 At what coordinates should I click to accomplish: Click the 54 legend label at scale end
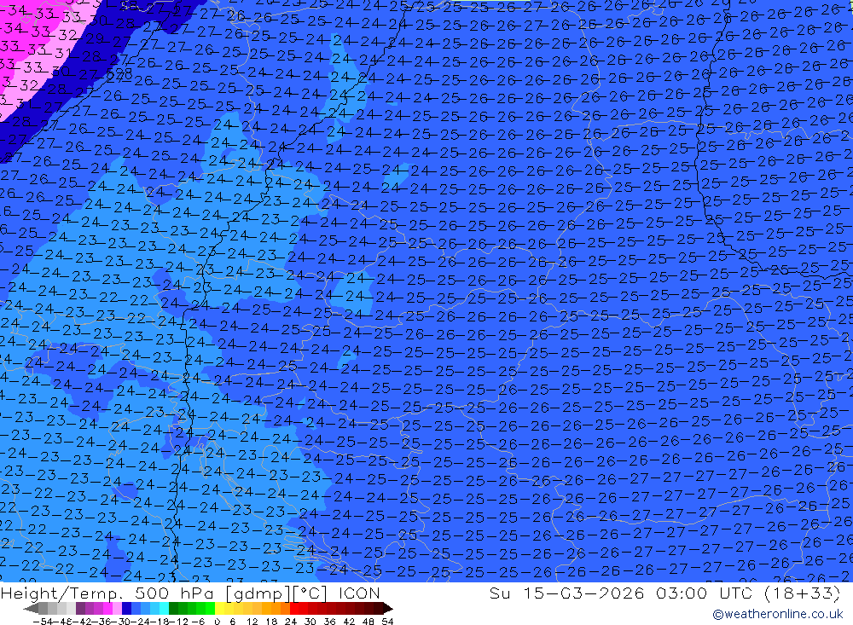point(387,622)
